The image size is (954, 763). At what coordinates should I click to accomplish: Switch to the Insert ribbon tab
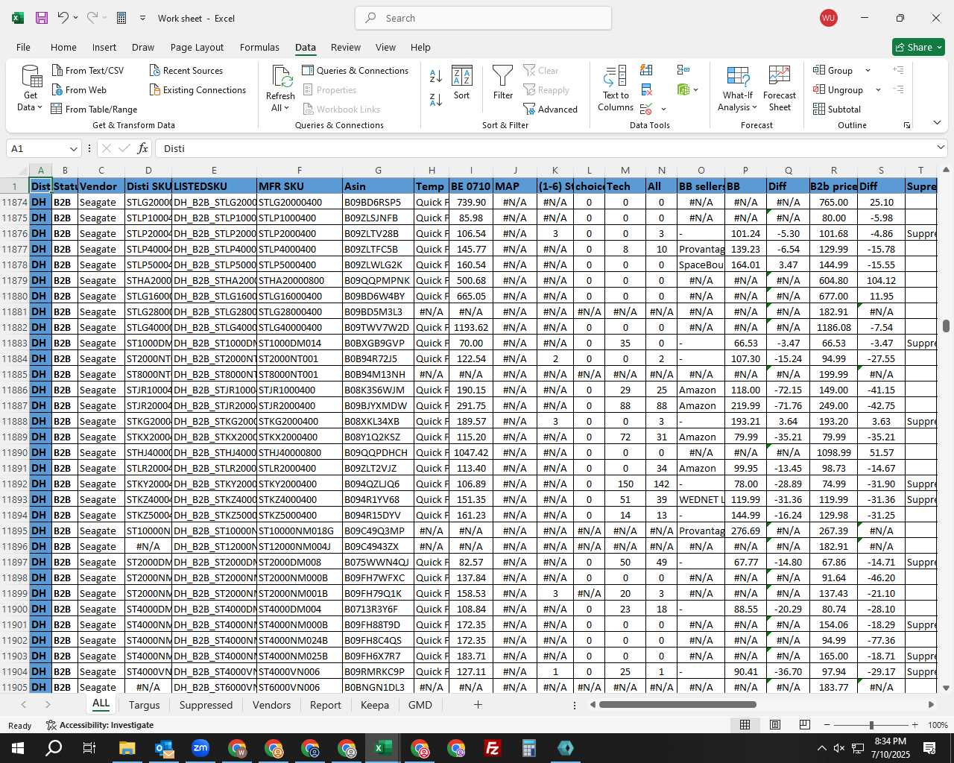pyautogui.click(x=104, y=47)
